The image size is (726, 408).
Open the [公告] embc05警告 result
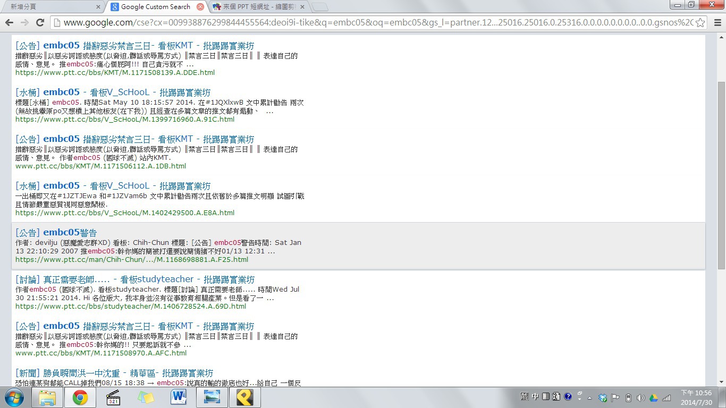56,232
